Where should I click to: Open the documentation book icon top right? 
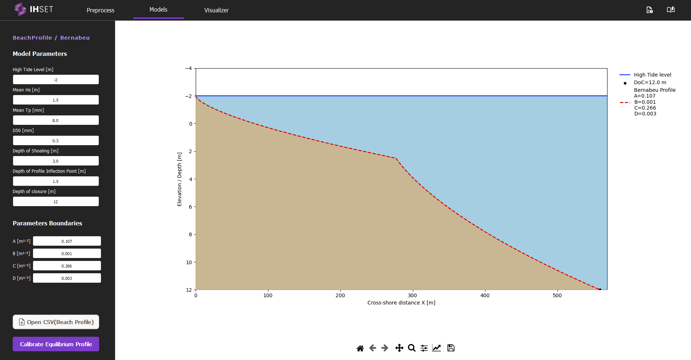[670, 9]
